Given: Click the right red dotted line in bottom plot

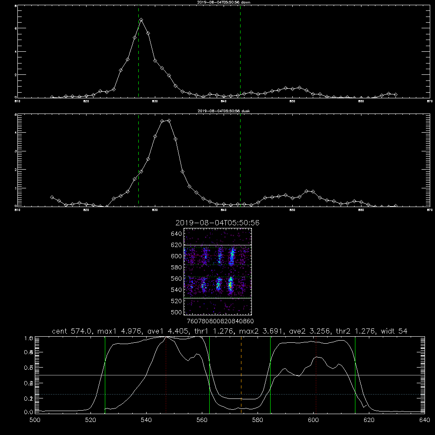Looking at the screenshot, I should 316,375.
